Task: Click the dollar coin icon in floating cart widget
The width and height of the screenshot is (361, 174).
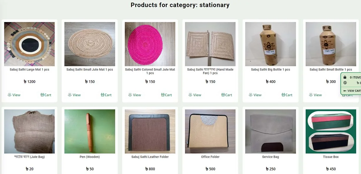Action: (x=345, y=83)
